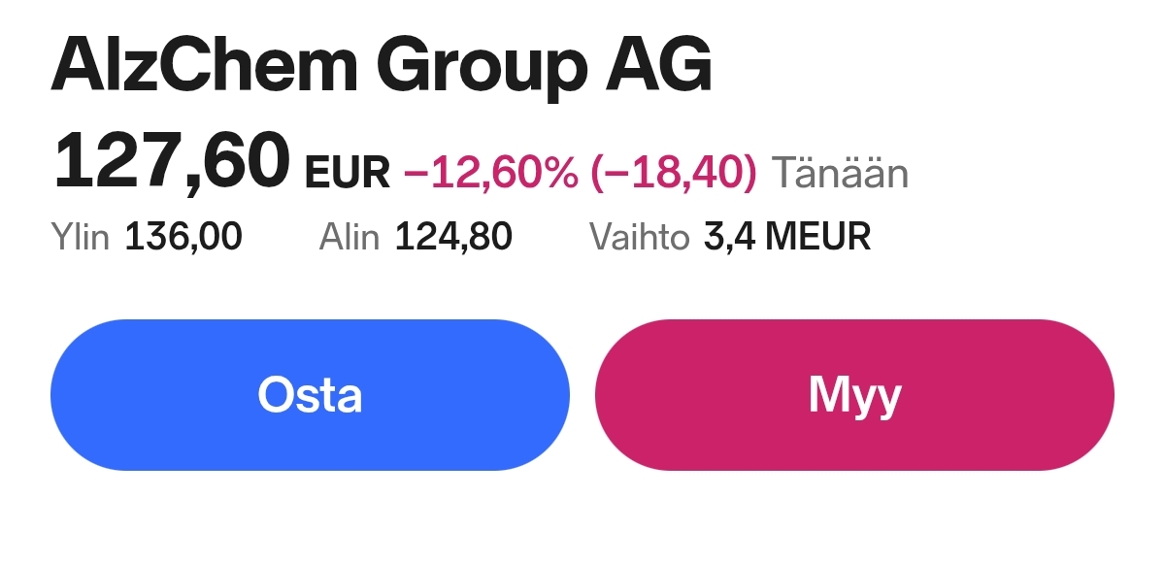Viewport: 1165px width, 563px height.
Task: Select the daily high value 136,00
Action: (183, 236)
